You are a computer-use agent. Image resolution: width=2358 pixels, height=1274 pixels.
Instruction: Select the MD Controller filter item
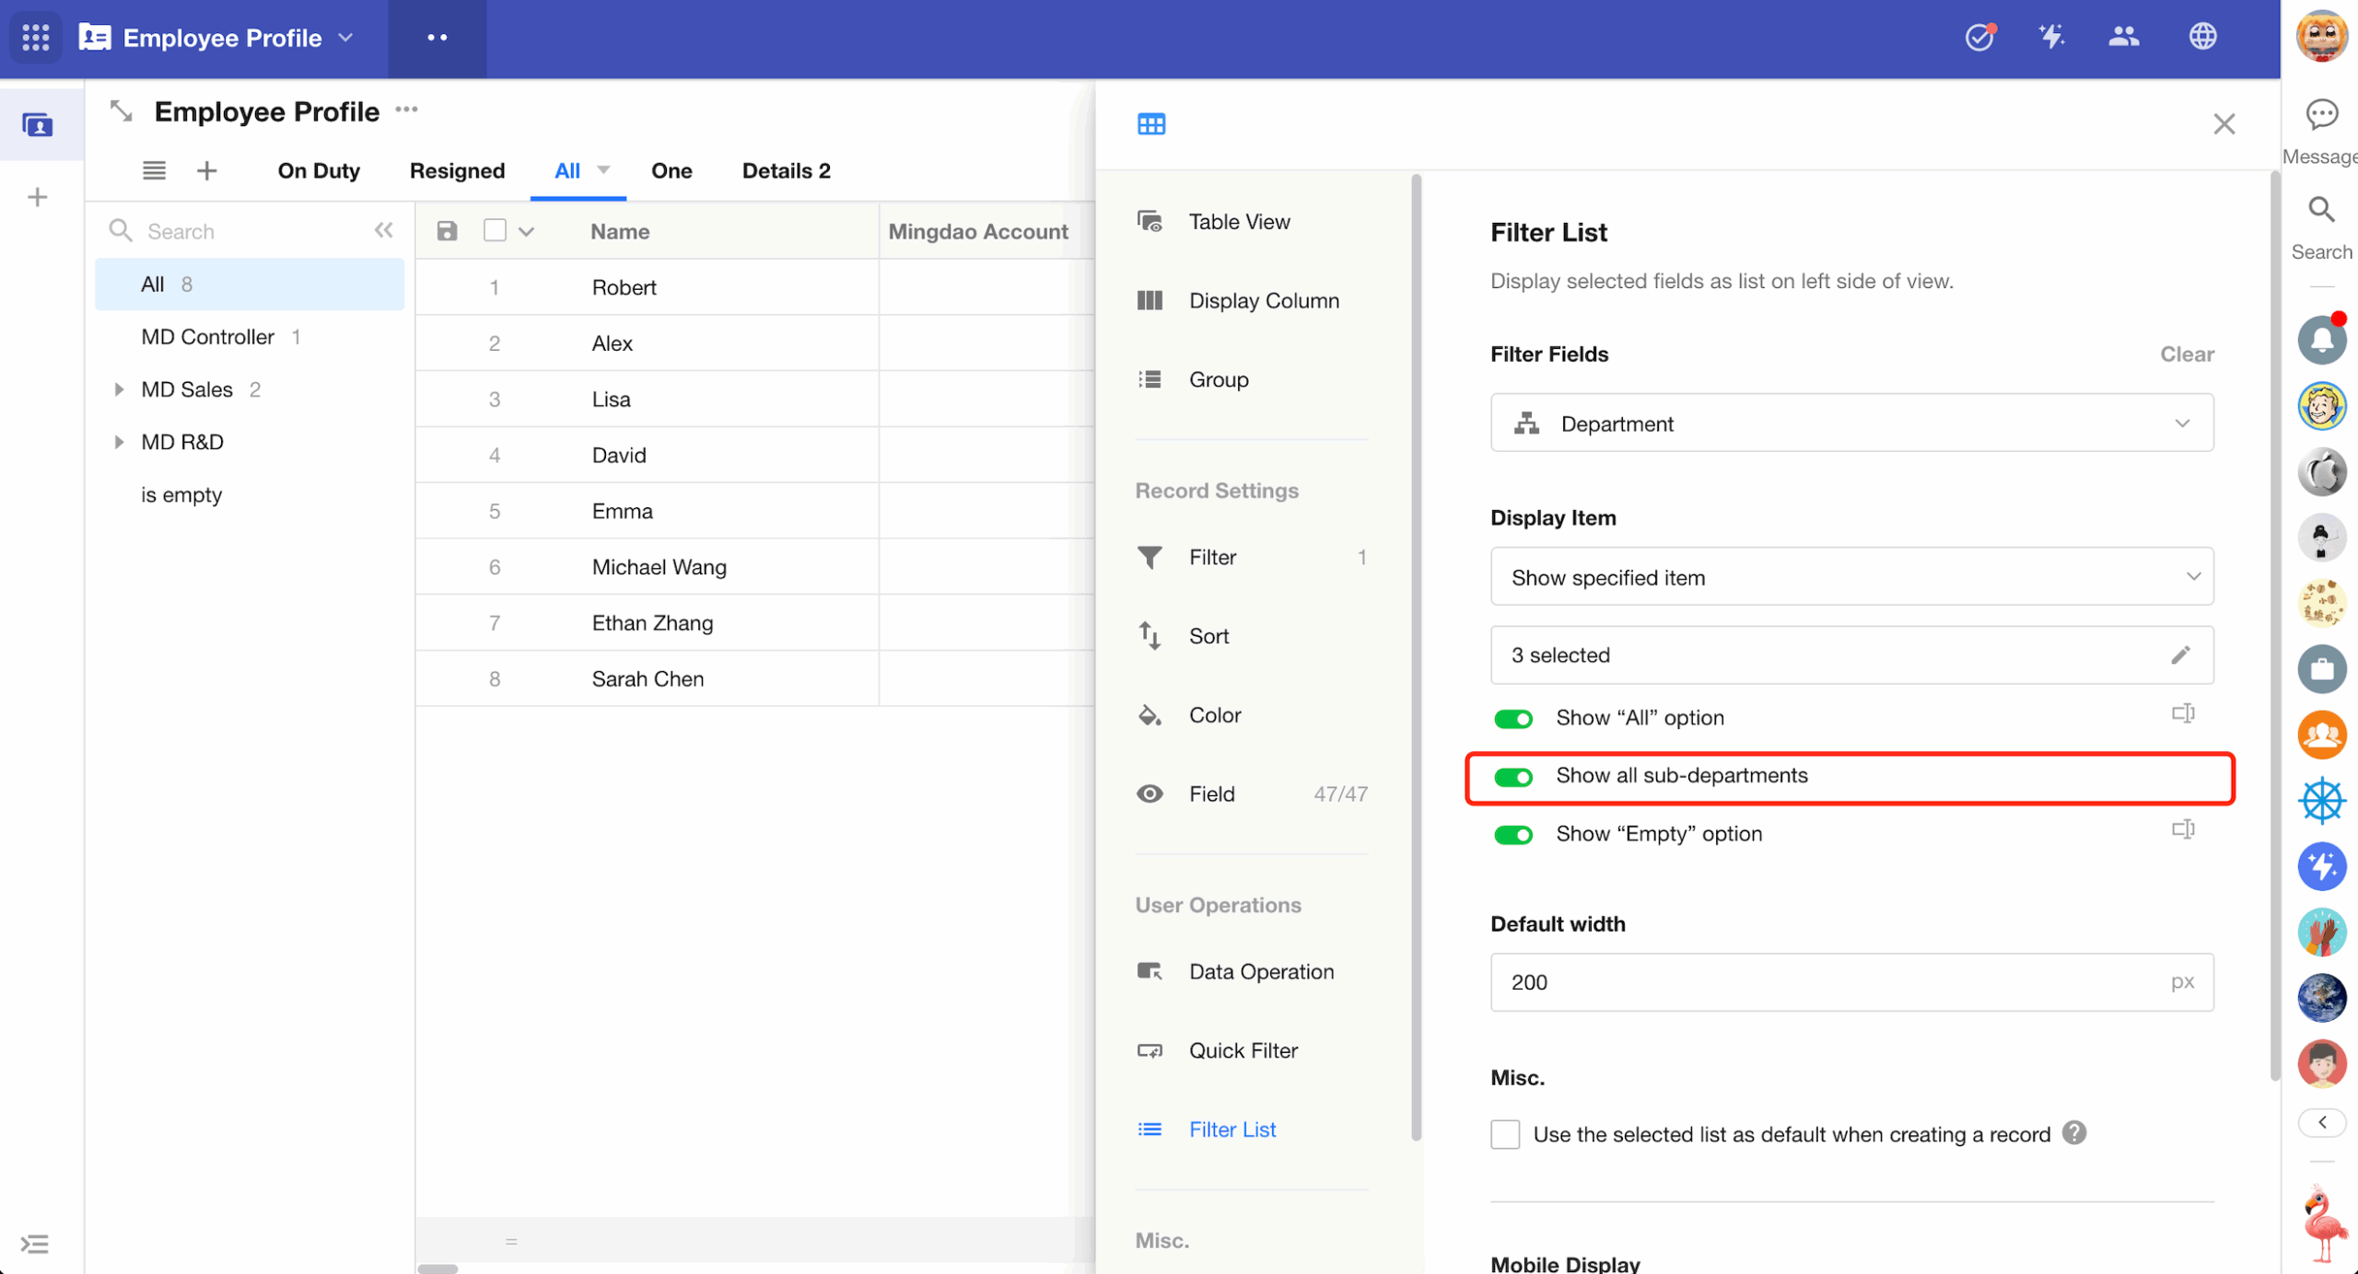(x=250, y=337)
